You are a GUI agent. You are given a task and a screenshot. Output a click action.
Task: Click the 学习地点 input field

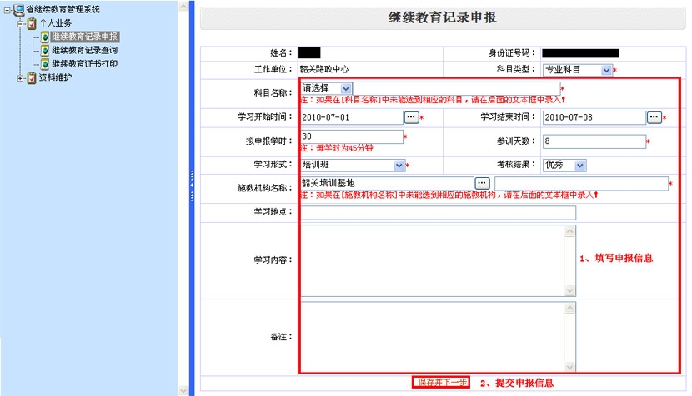[438, 213]
